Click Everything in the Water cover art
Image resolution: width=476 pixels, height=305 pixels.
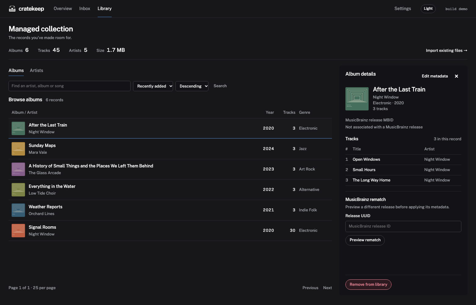point(18,190)
